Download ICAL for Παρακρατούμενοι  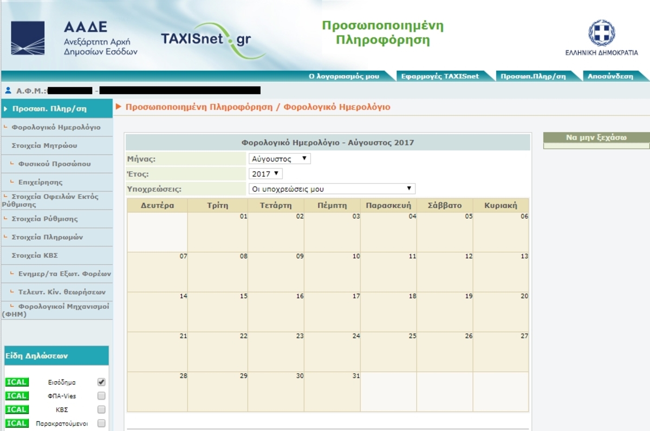(x=16, y=423)
